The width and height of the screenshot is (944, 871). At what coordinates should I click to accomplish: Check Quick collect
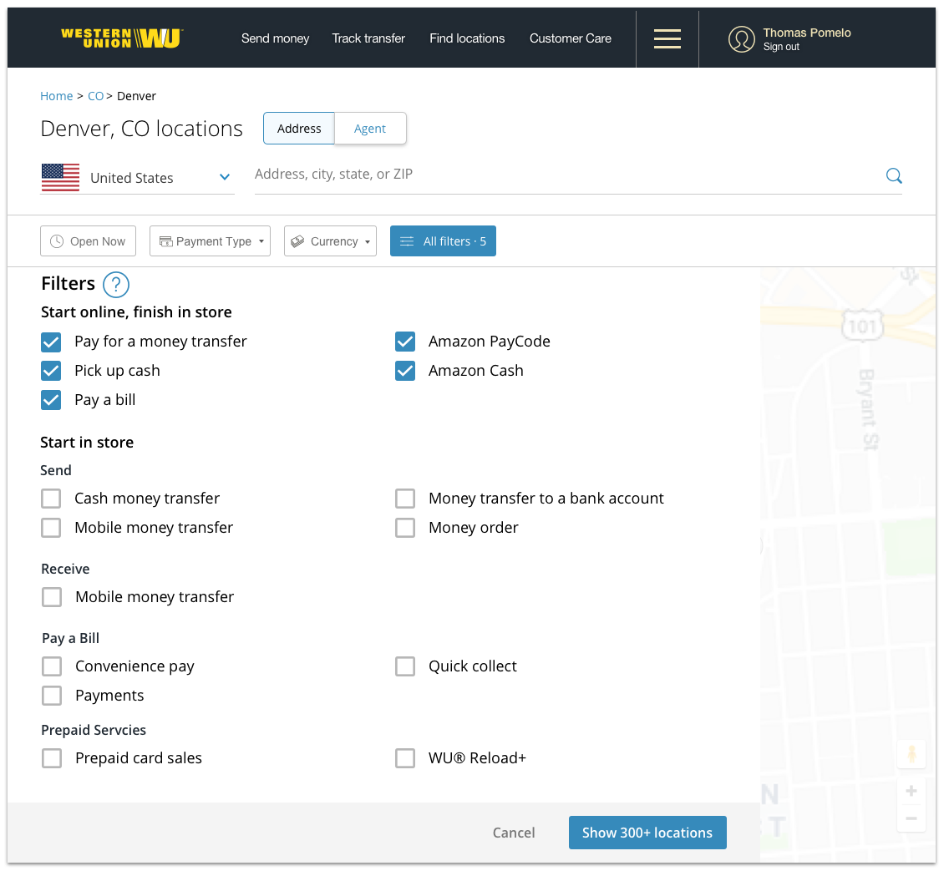tap(405, 666)
